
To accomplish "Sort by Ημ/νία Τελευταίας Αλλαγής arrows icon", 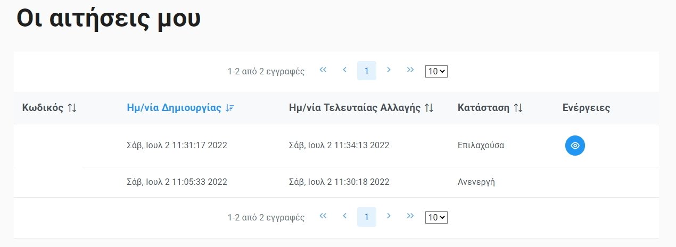I will (x=429, y=108).
